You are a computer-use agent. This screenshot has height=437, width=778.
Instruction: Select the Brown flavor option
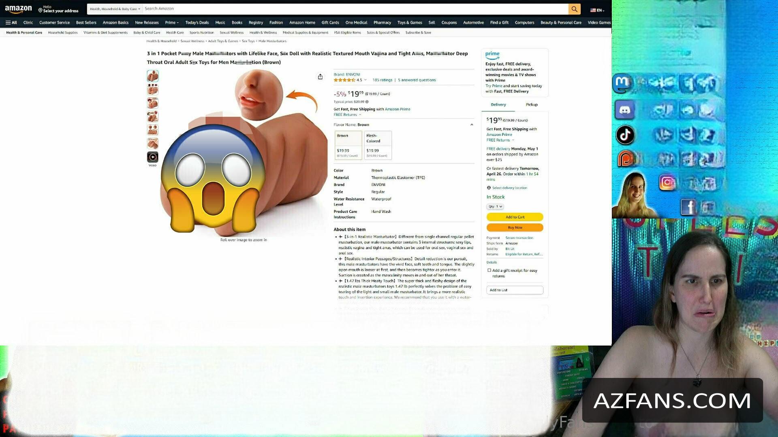click(348, 145)
